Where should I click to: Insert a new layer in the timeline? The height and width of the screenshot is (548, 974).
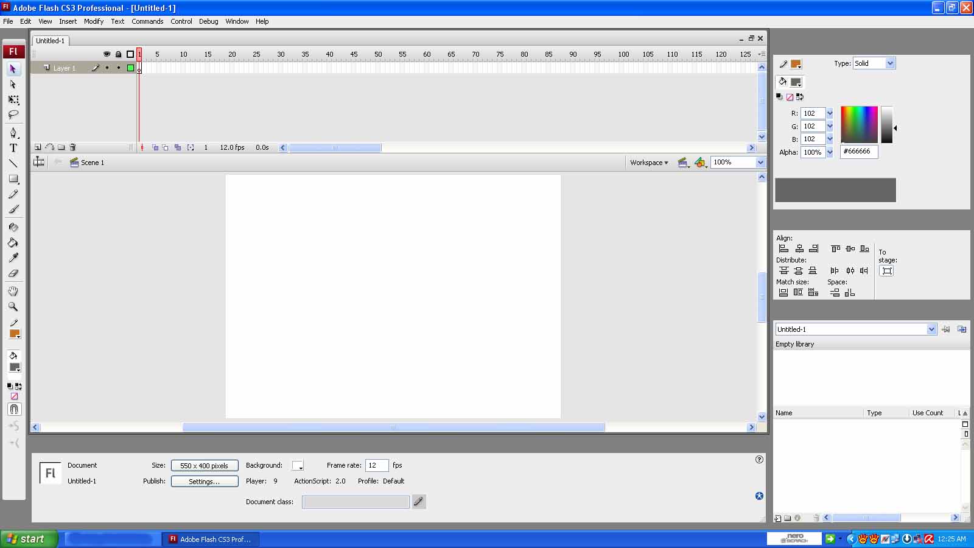pyautogui.click(x=37, y=147)
